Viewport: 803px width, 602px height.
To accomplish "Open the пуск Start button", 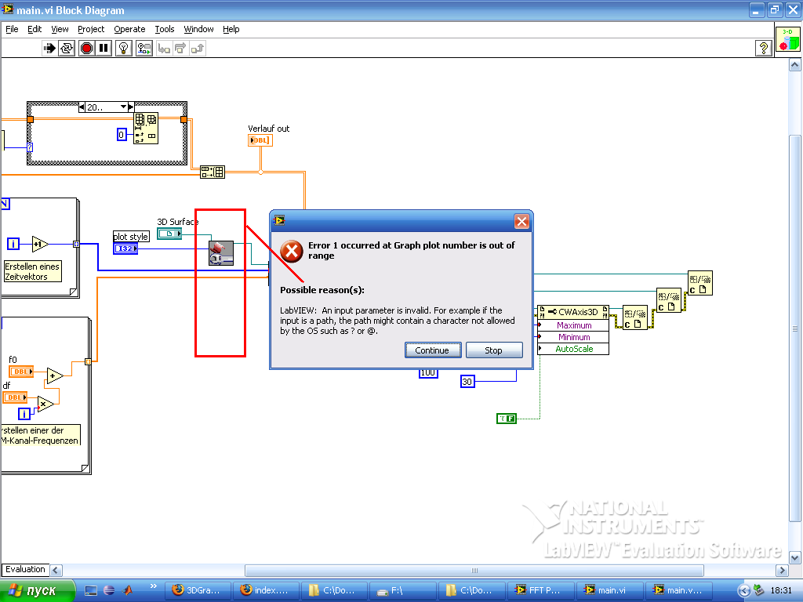I will [x=37, y=591].
